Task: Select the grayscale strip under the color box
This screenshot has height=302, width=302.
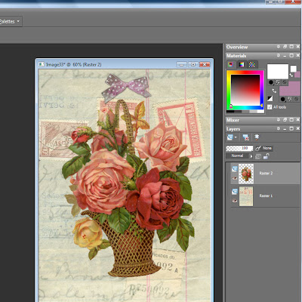Action: click(x=245, y=112)
